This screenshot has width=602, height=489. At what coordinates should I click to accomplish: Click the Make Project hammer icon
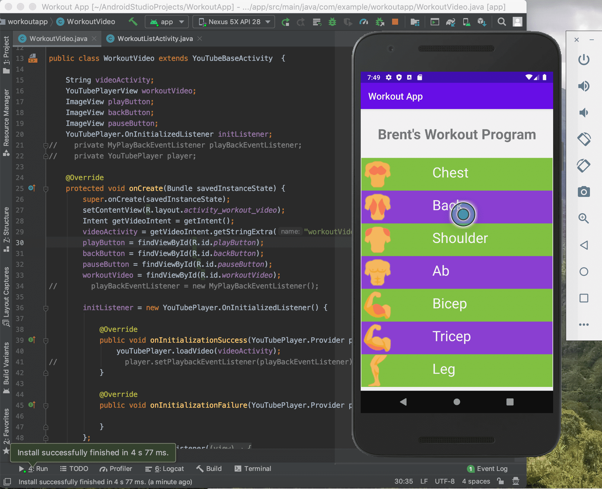133,22
